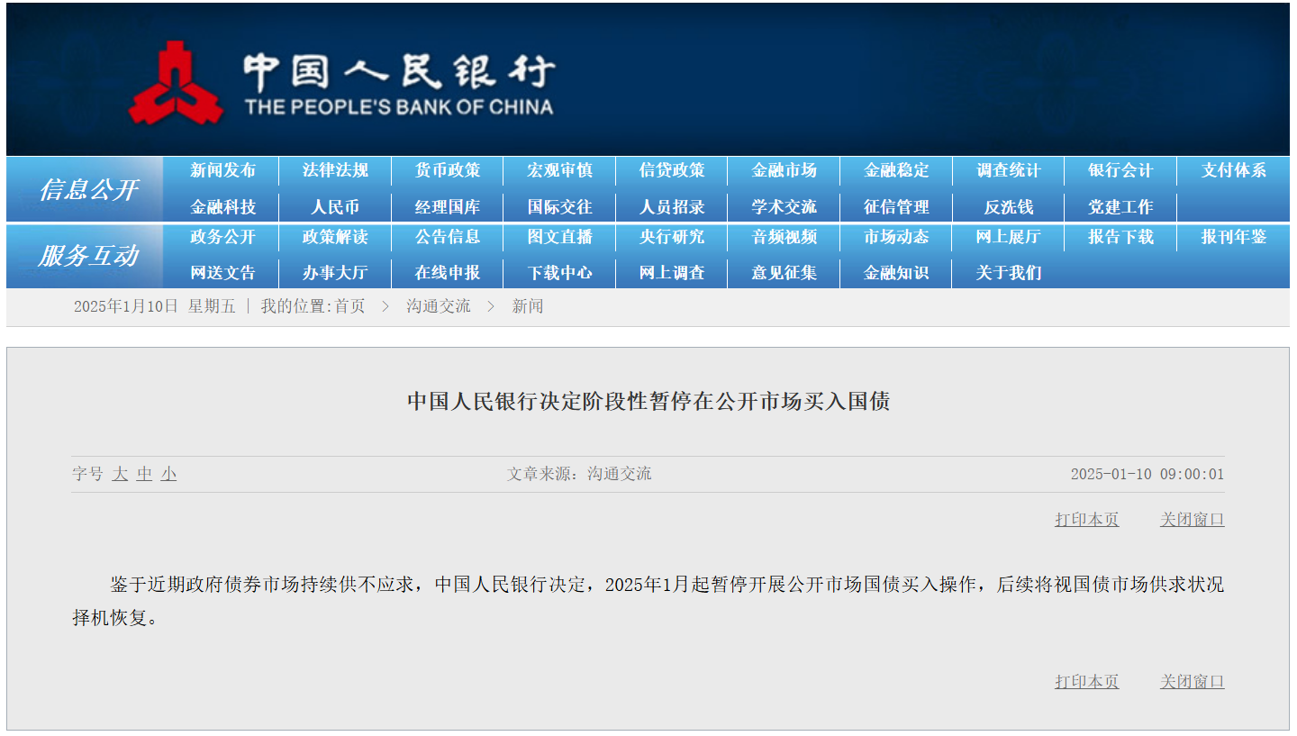Image resolution: width=1297 pixels, height=736 pixels.
Task: Go to 图文直播 section
Action: (559, 237)
